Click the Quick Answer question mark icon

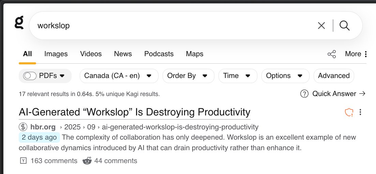(304, 94)
